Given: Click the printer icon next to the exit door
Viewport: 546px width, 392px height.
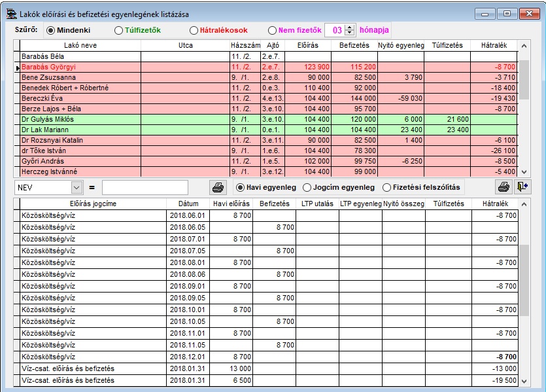Looking at the screenshot, I should [503, 187].
